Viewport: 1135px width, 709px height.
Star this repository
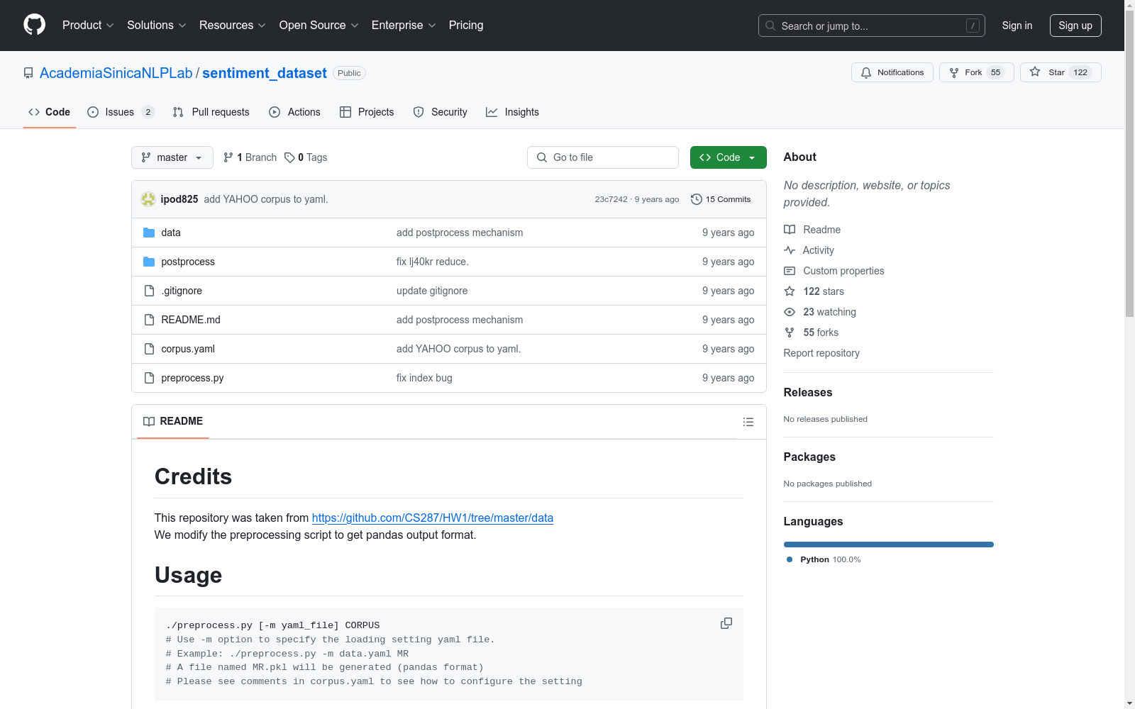click(1061, 72)
